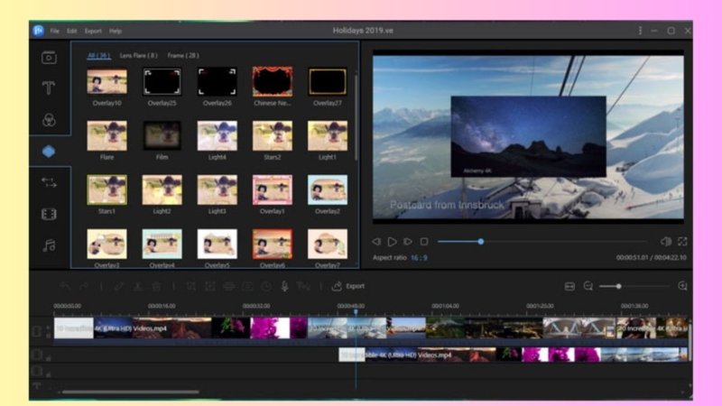This screenshot has height=406, width=722.
Task: Toggle the text track T icon
Action: (x=37, y=386)
